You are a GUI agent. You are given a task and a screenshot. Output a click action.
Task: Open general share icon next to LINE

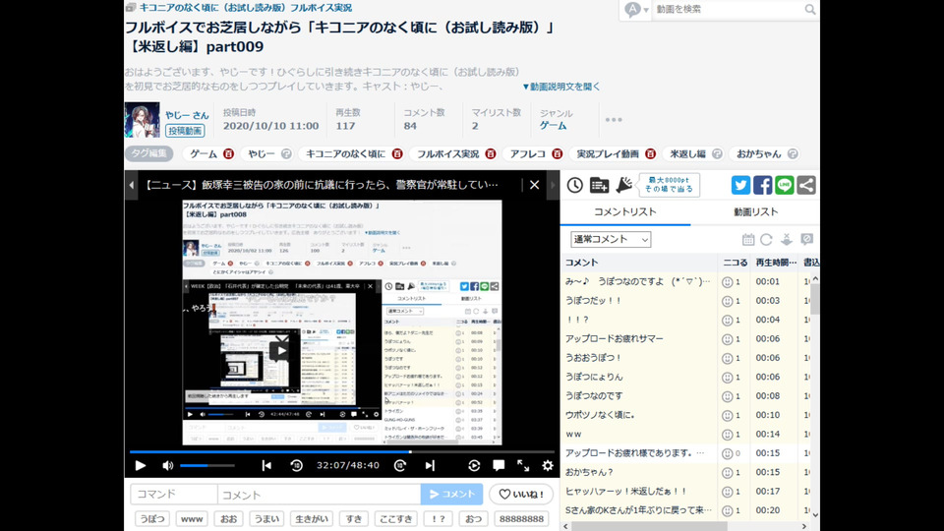coord(806,185)
